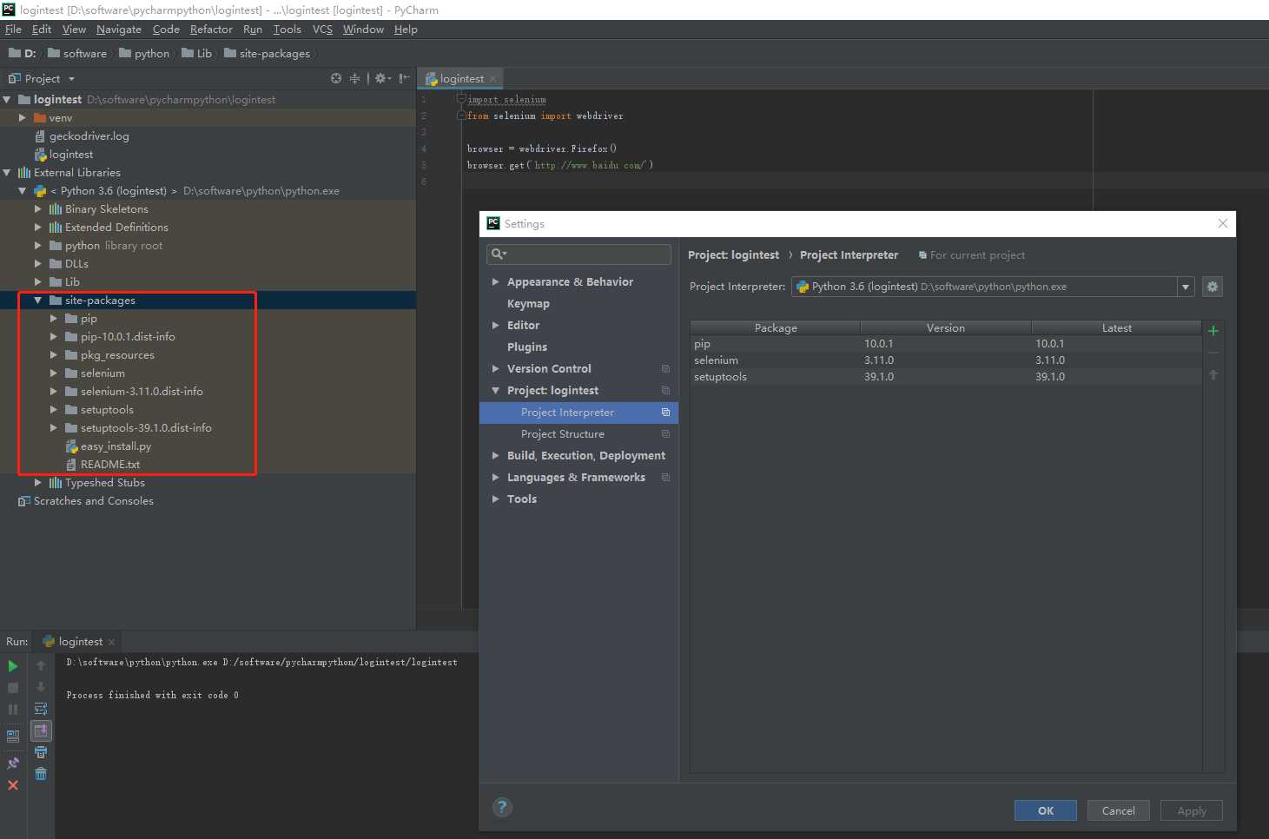1269x839 pixels.
Task: Expand Editor settings section
Action: 495,326
